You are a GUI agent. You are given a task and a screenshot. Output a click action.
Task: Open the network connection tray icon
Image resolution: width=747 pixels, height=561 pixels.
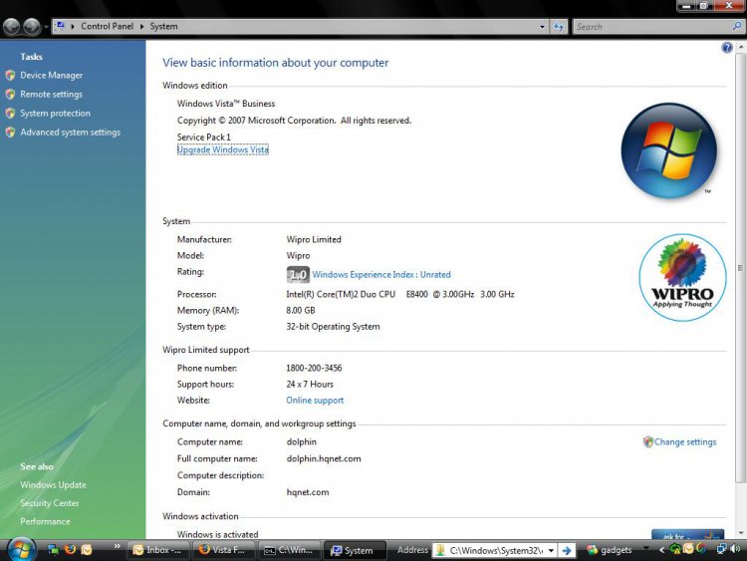pyautogui.click(x=722, y=549)
